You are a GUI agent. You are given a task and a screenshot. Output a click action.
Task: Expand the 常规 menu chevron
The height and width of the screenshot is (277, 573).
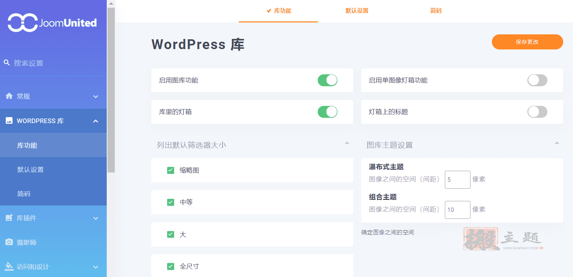[95, 96]
